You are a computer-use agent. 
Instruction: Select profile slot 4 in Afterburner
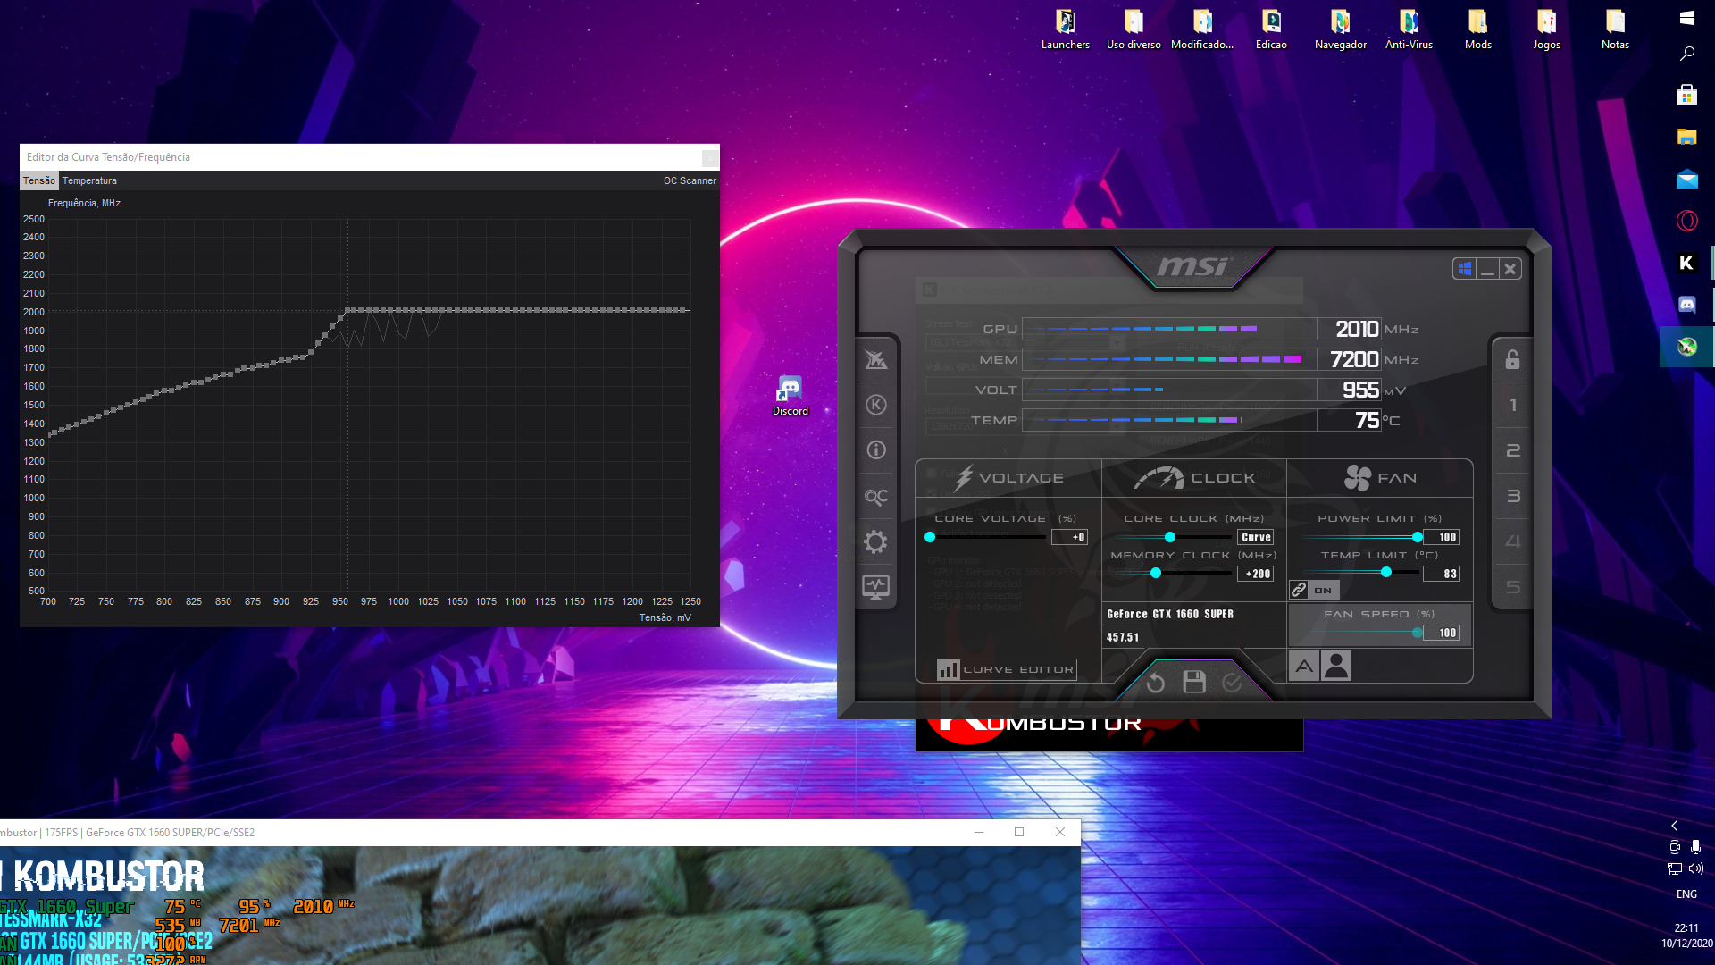1512,541
